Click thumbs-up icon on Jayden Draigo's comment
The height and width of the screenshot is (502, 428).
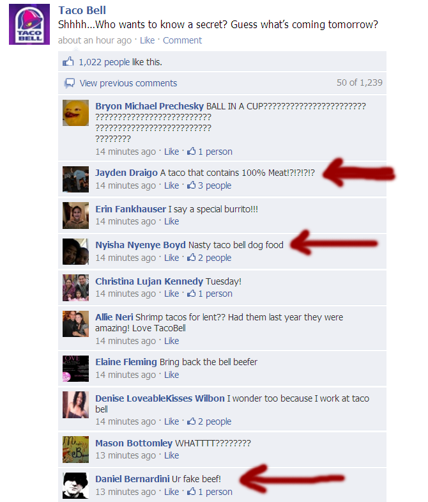coord(191,185)
